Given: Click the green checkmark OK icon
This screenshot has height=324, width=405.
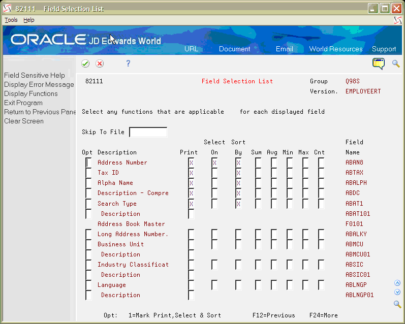Looking at the screenshot, I should click(85, 63).
